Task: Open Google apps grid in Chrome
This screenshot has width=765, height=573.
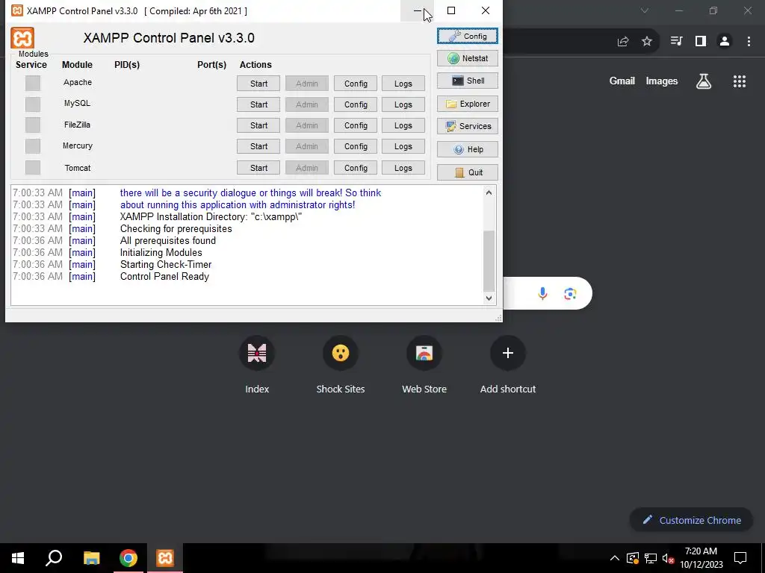Action: [739, 81]
